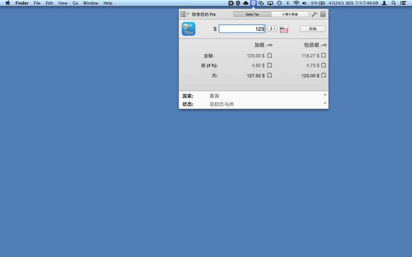Copy the 4.92 $ tax value
412x257 pixels.
pyautogui.click(x=269, y=65)
